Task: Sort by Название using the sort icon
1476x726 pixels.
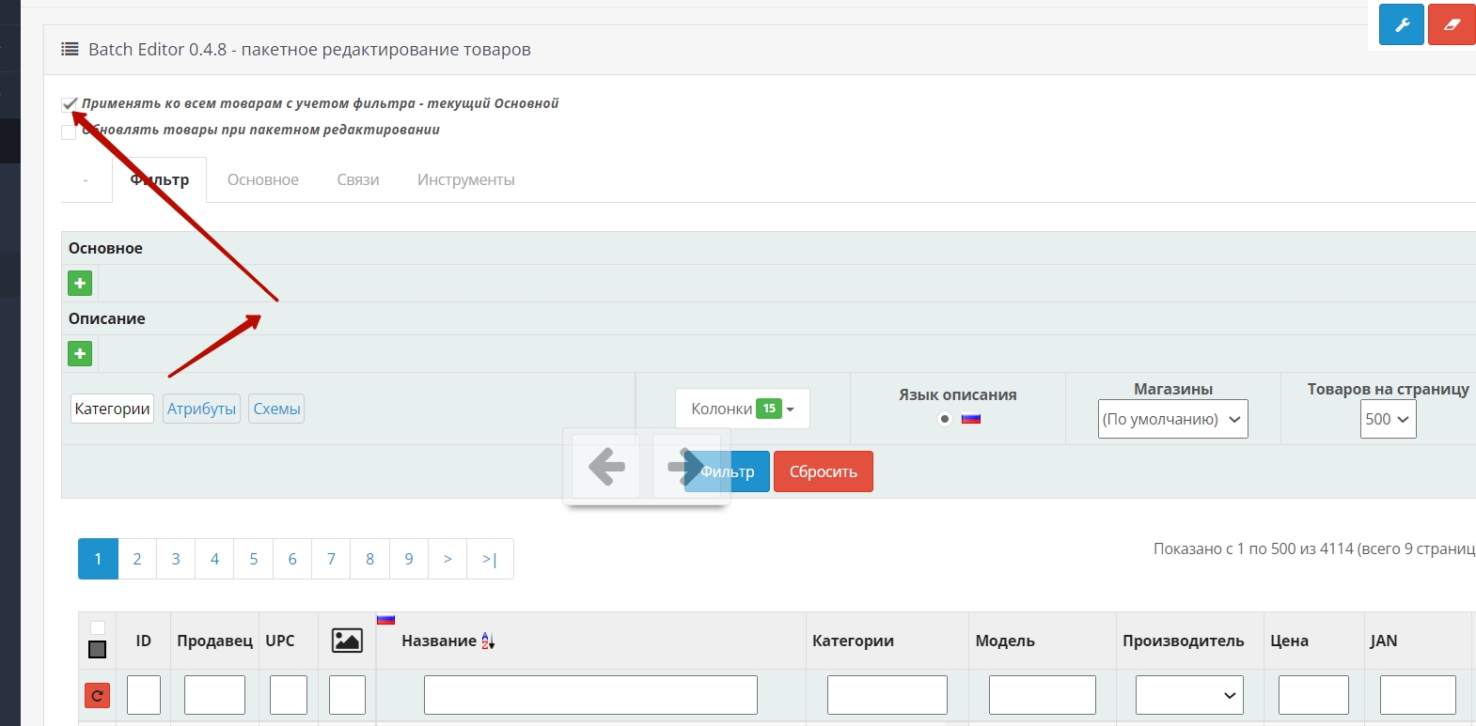Action: 488,641
